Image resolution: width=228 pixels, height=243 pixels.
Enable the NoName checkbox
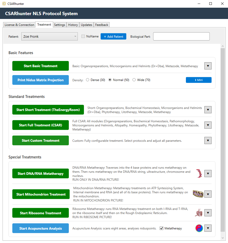coord(83,36)
